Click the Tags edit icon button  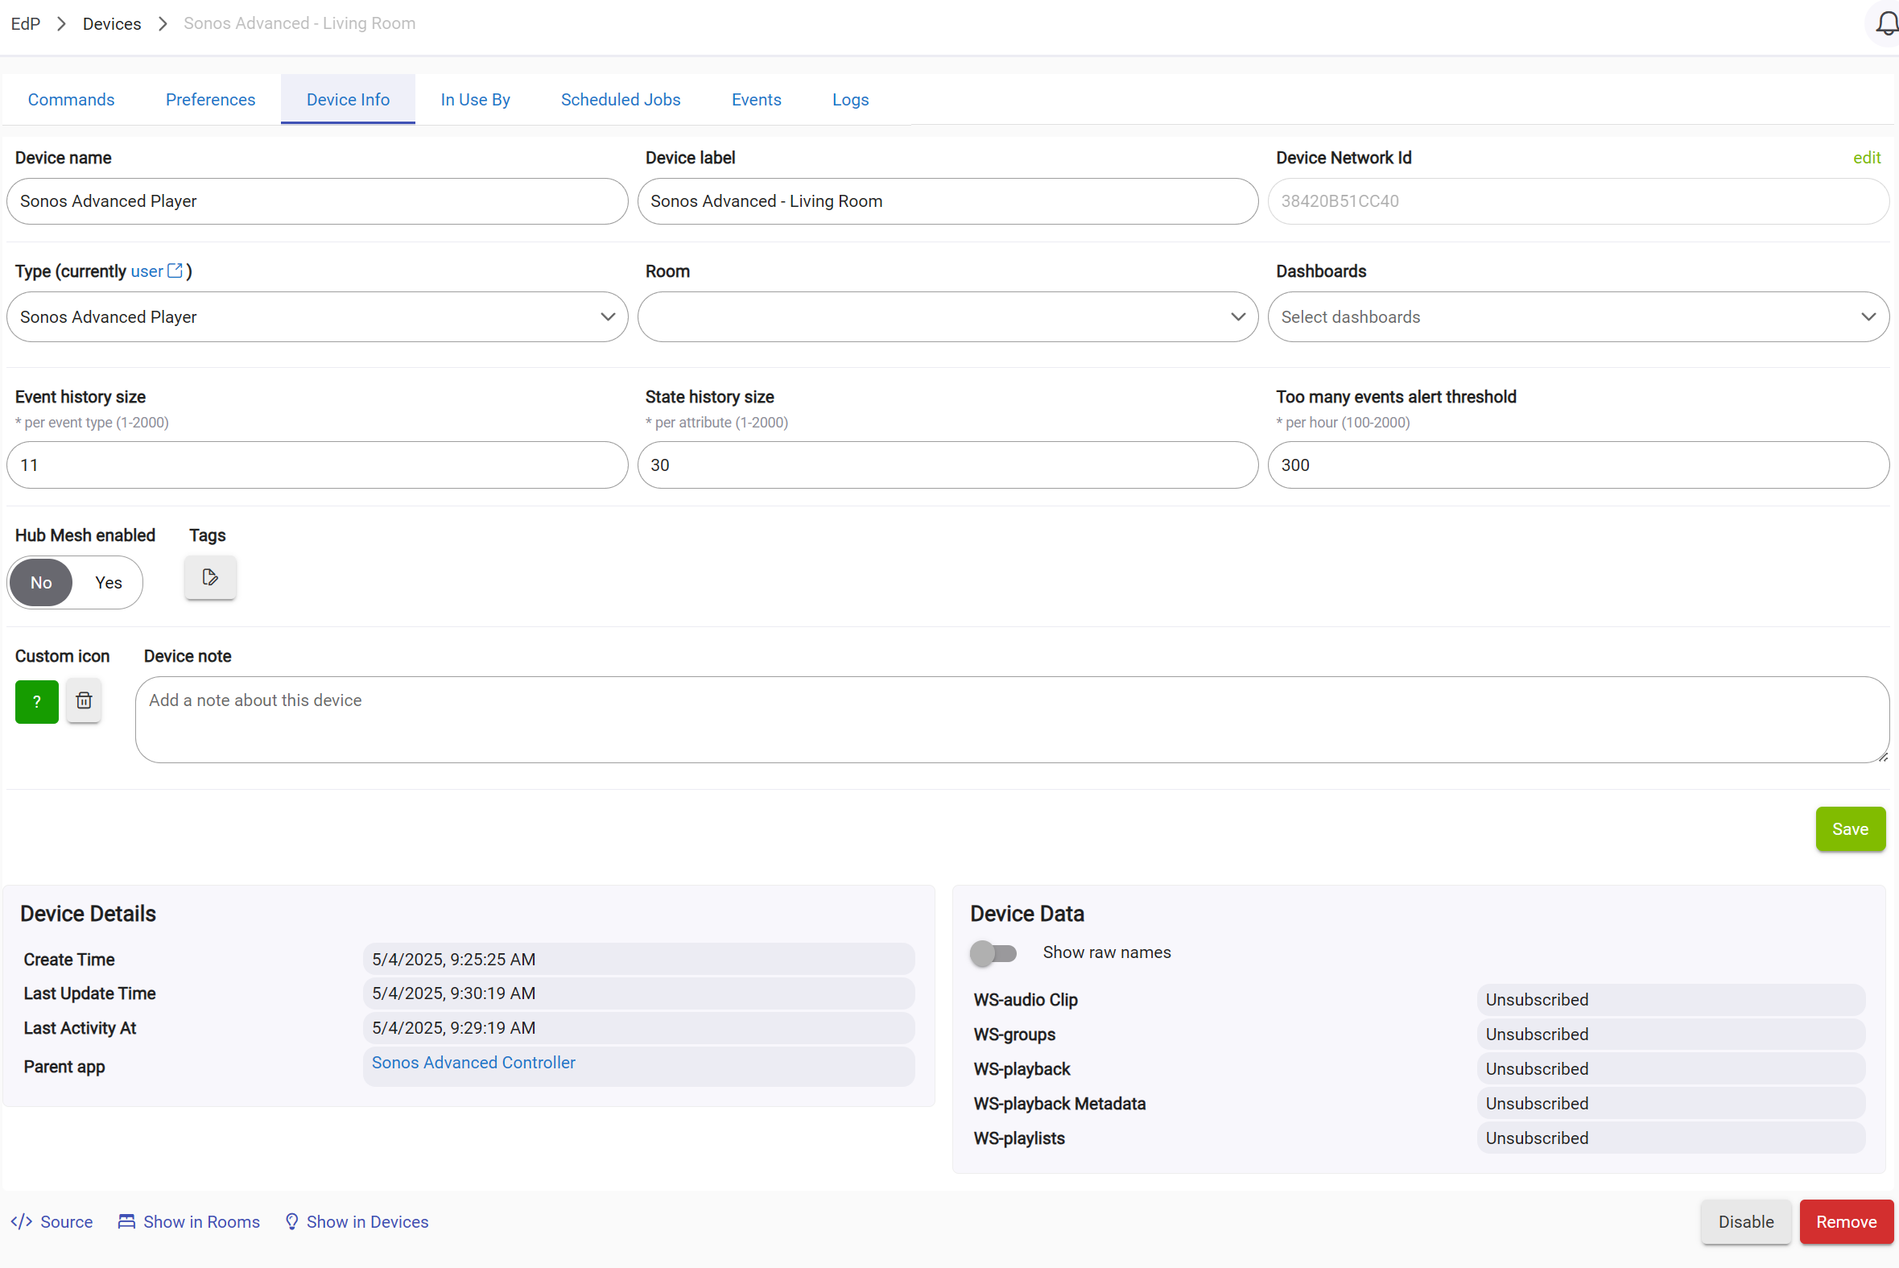(x=210, y=577)
